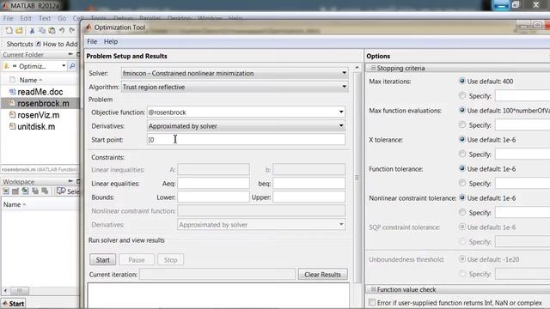This screenshot has height=309, width=550.
Task: Click the Copy icon in MATLAB toolbar
Action: pos(42,31)
